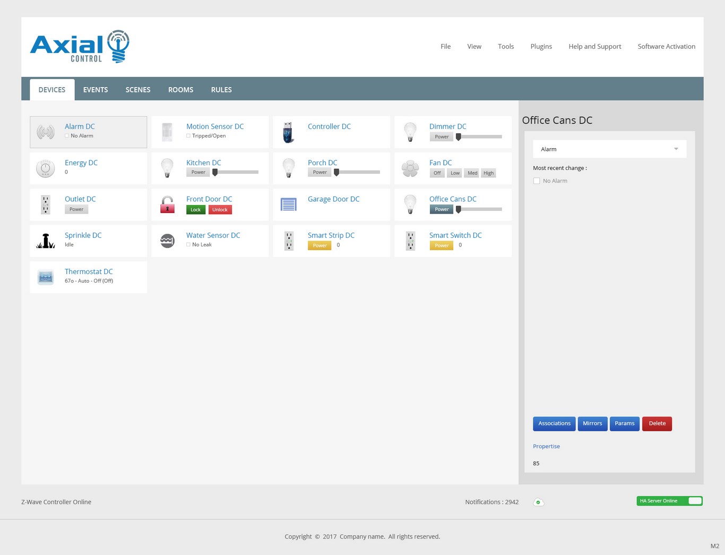Click the Unlock button for Front Door
This screenshot has height=555, width=725.
pyautogui.click(x=220, y=210)
